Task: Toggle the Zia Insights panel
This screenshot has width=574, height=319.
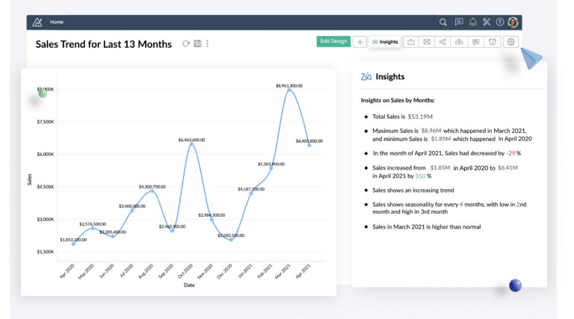Action: pos(385,42)
